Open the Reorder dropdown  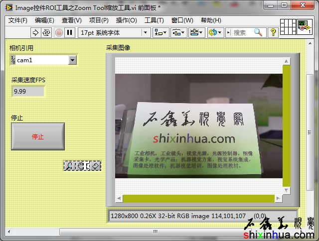coord(215,32)
